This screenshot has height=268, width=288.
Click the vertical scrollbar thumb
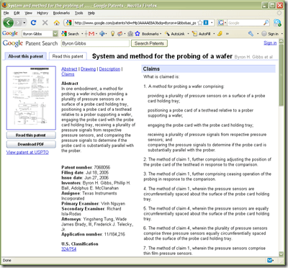pyautogui.click(x=281, y=75)
